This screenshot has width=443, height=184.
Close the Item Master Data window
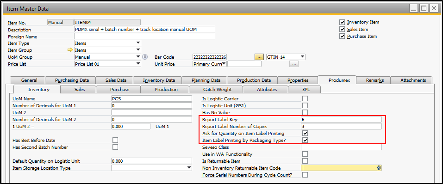pos(434,8)
